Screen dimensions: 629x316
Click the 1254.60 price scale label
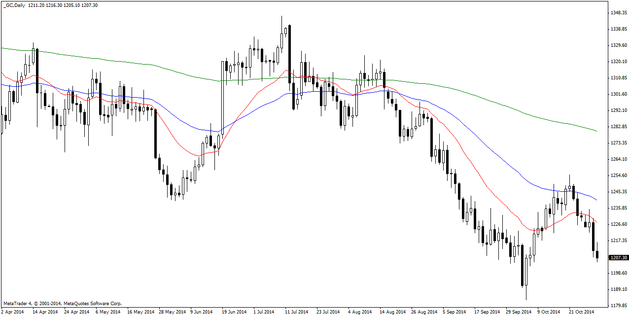(618, 176)
